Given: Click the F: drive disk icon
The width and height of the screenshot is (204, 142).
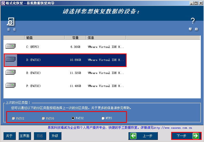Looking at the screenshot, I should tap(10, 85).
